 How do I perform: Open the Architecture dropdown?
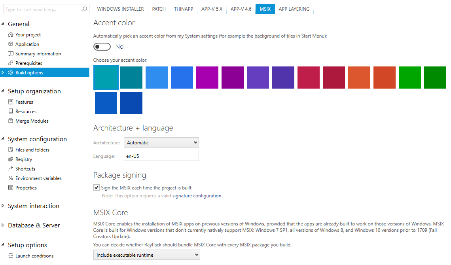pyautogui.click(x=161, y=142)
